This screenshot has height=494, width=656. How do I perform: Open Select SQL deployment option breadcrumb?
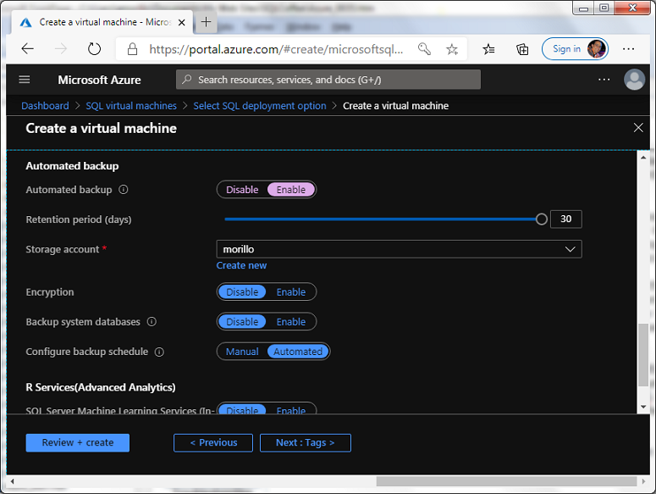tap(260, 106)
